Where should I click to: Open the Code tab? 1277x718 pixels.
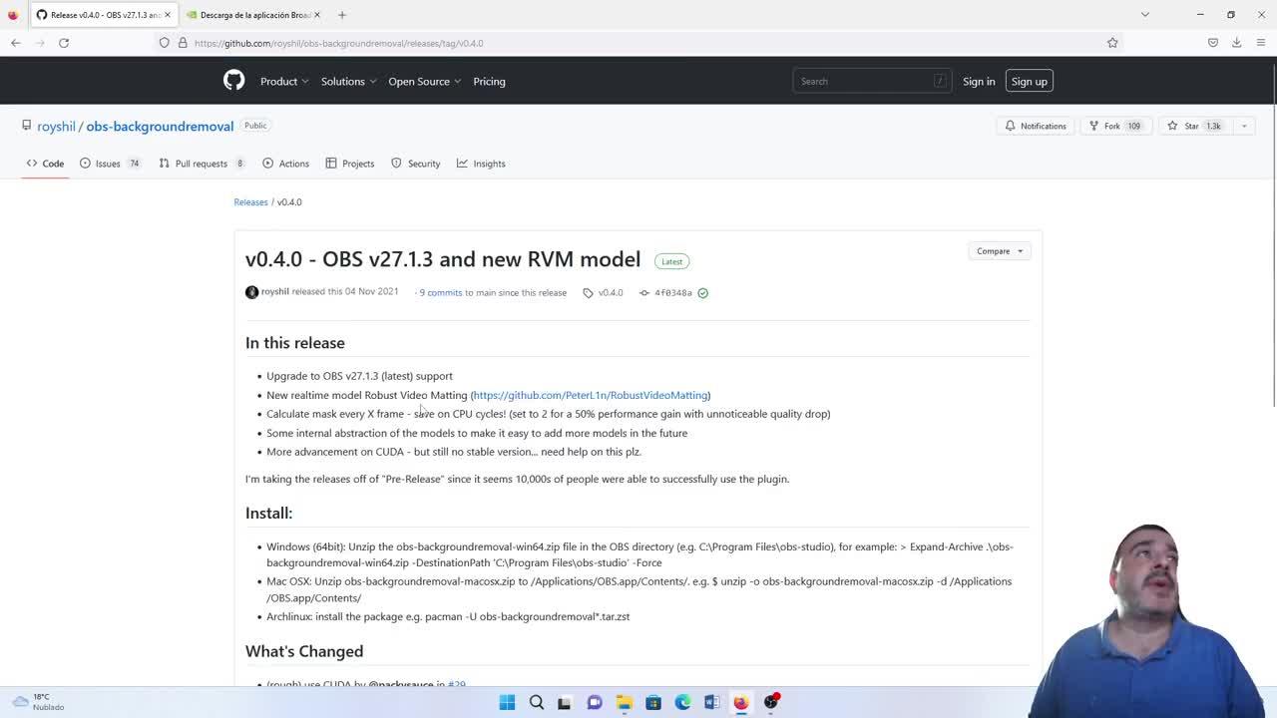pos(46,164)
